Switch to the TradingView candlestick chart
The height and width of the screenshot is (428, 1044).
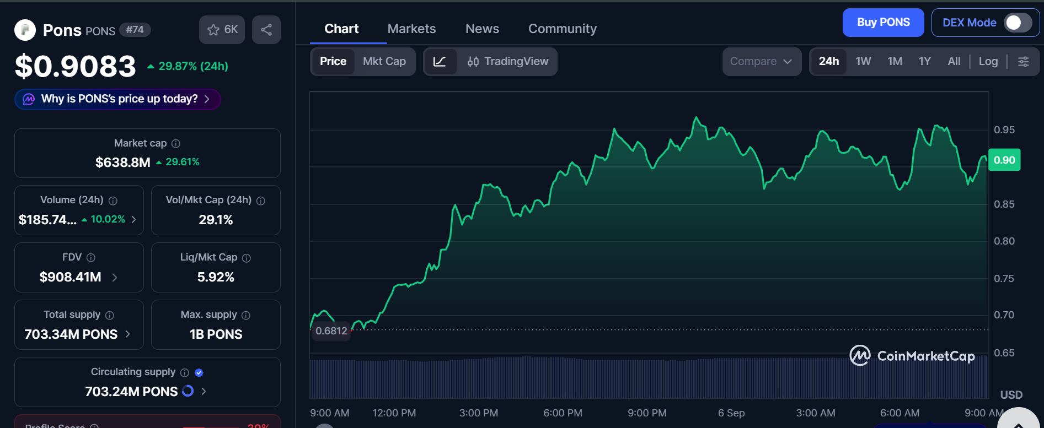pyautogui.click(x=508, y=62)
